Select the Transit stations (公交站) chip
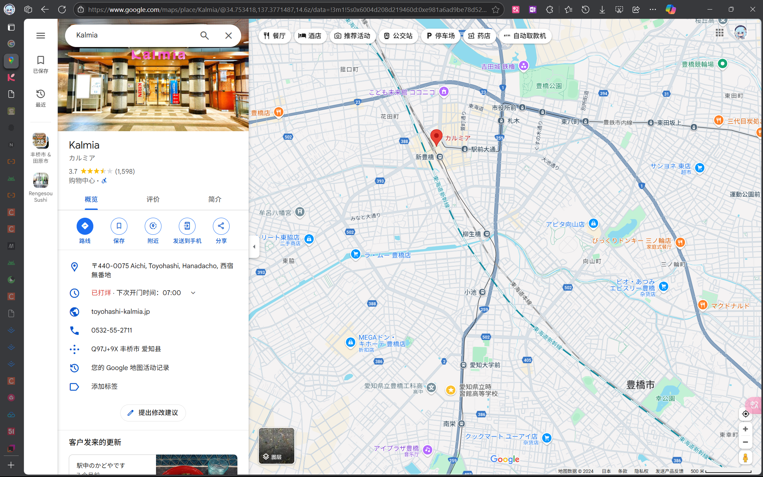 tap(398, 36)
